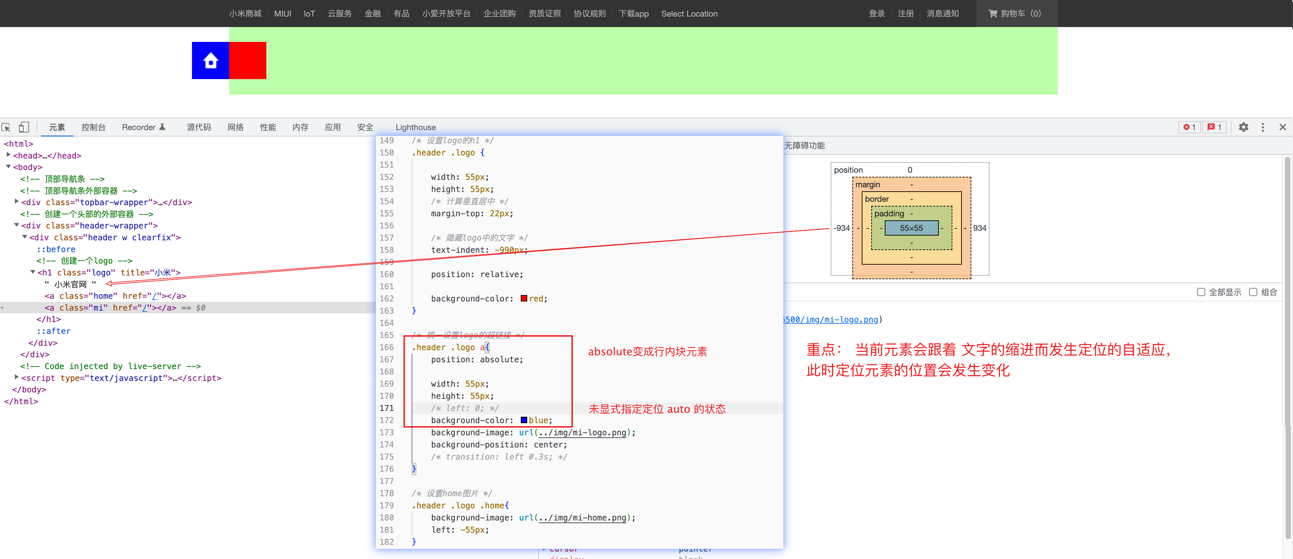Open 协议规则 nav link
Screen dimensions: 1293x559
click(590, 14)
